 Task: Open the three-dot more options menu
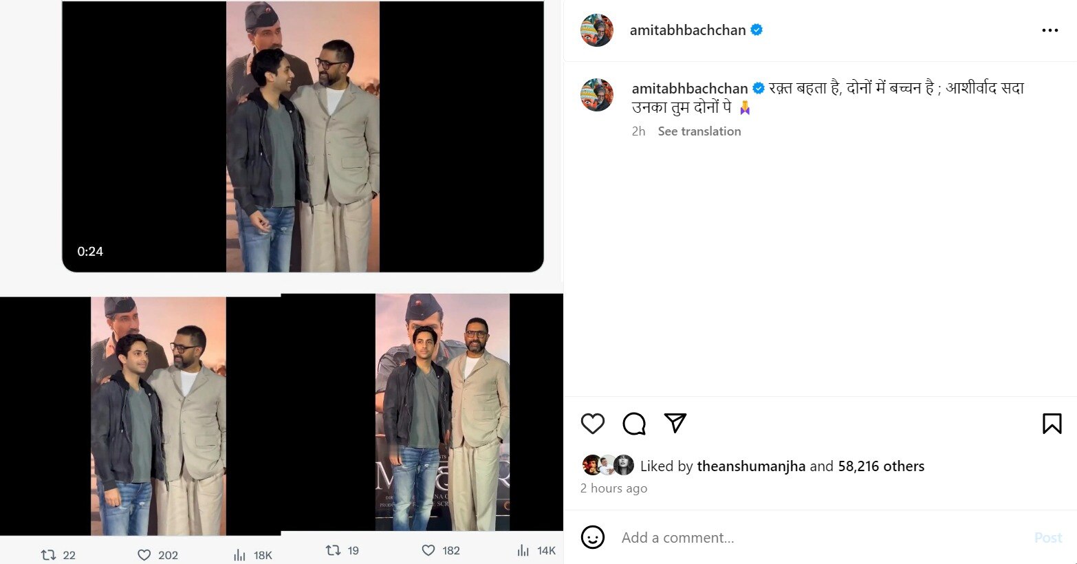click(1049, 30)
